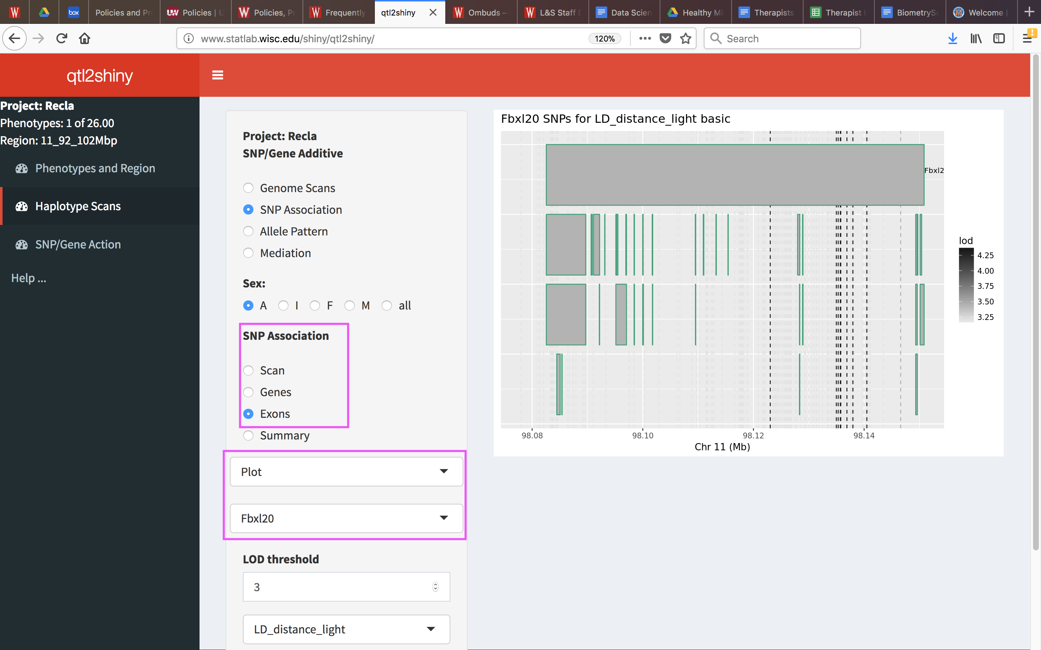This screenshot has width=1041, height=650.
Task: Click the Haplotype Scans dashboard icon
Action: pos(22,206)
